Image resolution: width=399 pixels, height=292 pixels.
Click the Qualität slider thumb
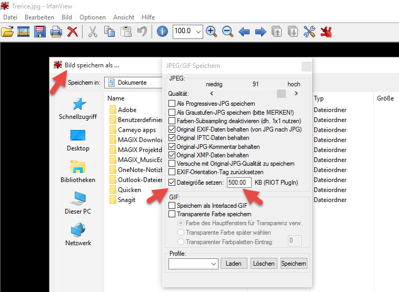coord(281,94)
